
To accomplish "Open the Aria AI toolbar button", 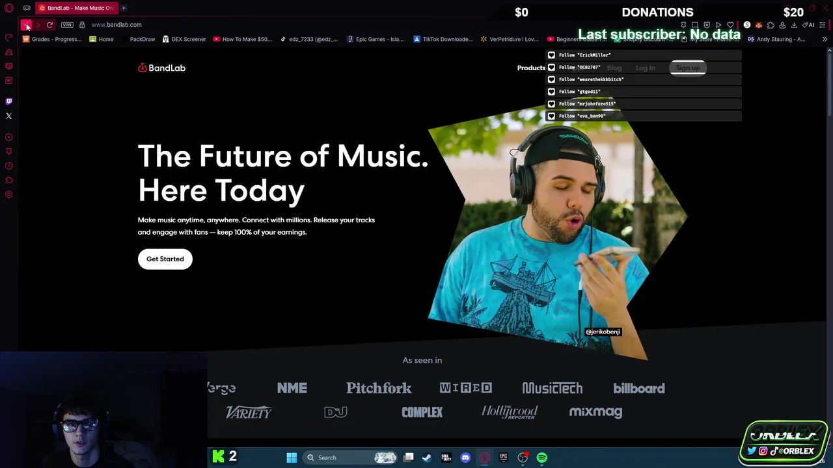I will click(x=808, y=25).
